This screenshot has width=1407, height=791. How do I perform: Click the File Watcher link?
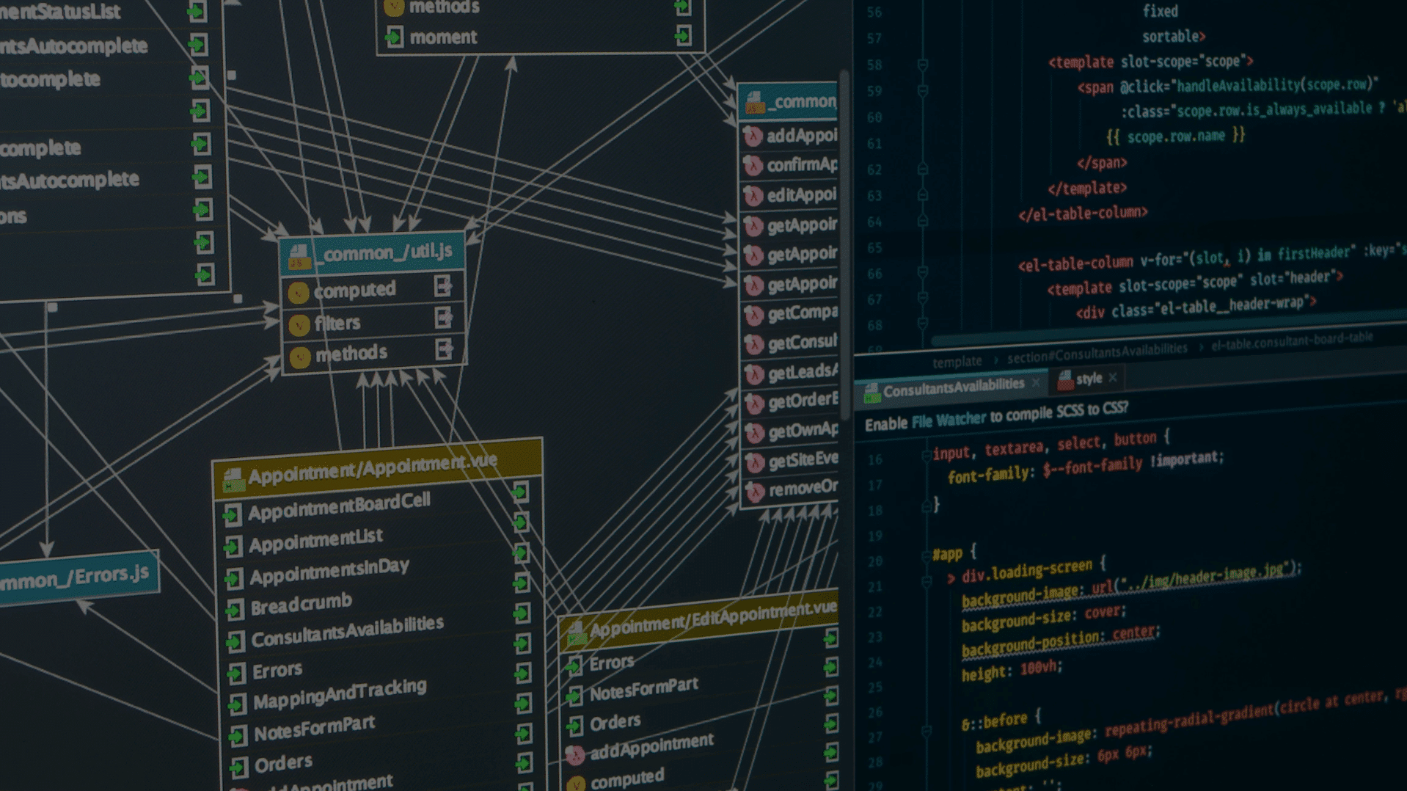(x=949, y=420)
